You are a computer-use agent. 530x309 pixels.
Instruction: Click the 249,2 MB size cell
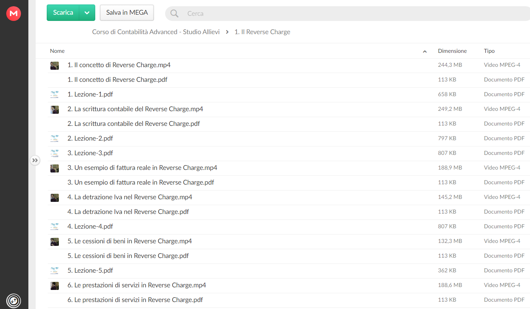coord(450,109)
